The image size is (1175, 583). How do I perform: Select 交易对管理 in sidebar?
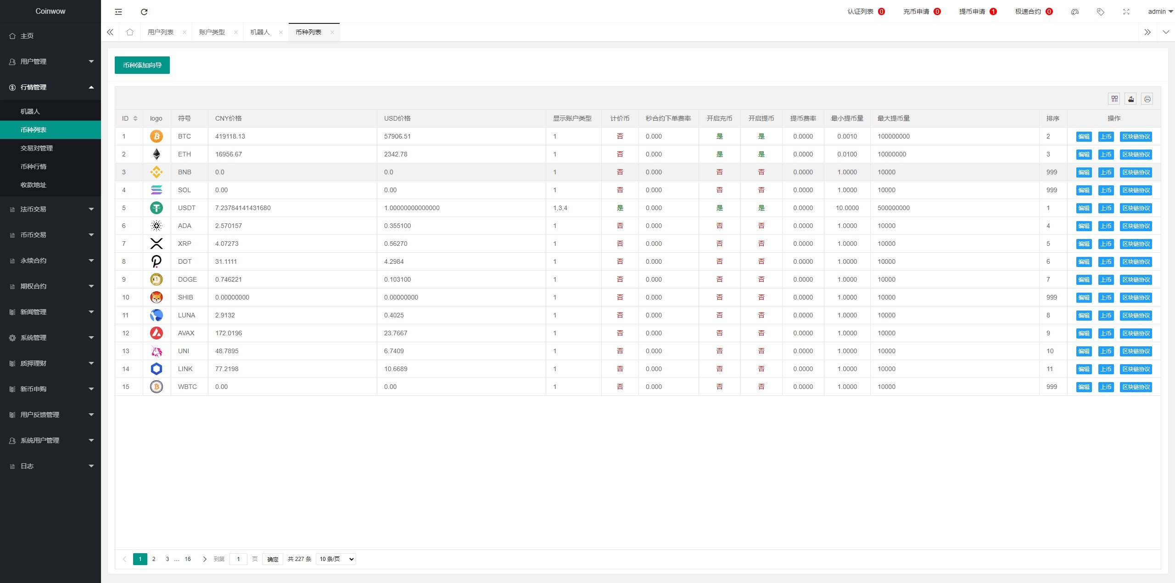pyautogui.click(x=37, y=148)
